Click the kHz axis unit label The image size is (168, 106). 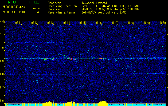point(2,21)
